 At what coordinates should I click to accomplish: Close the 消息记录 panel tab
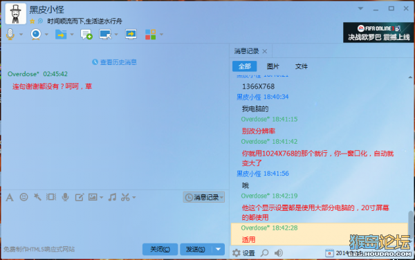point(265,51)
